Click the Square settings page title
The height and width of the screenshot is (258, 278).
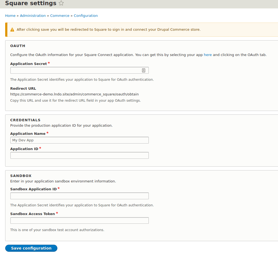[x=29, y=3]
